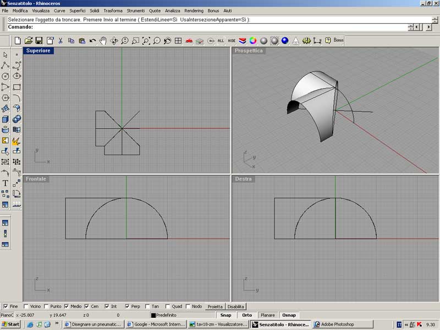The width and height of the screenshot is (440, 330).
Task: Click the Save (floppy disk) icon
Action: tap(39, 41)
